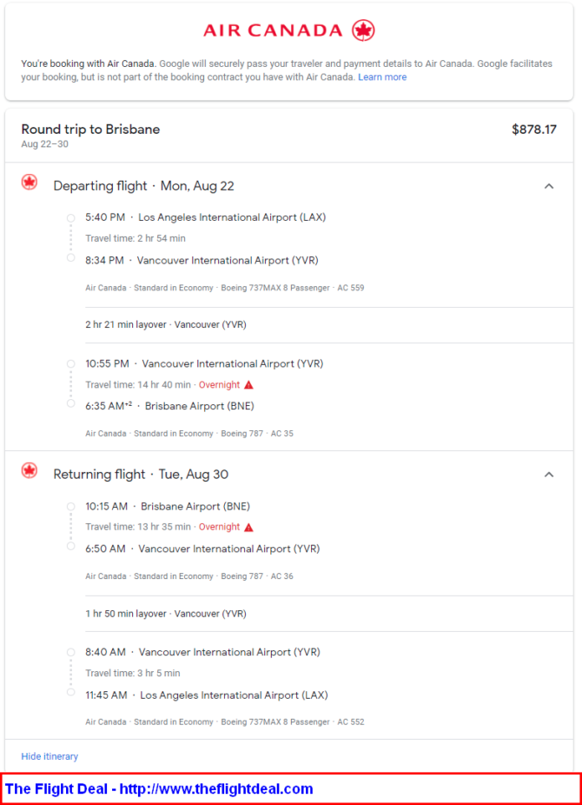The image size is (582, 805).
Task: Click Hide itinerary link
Action: click(50, 756)
